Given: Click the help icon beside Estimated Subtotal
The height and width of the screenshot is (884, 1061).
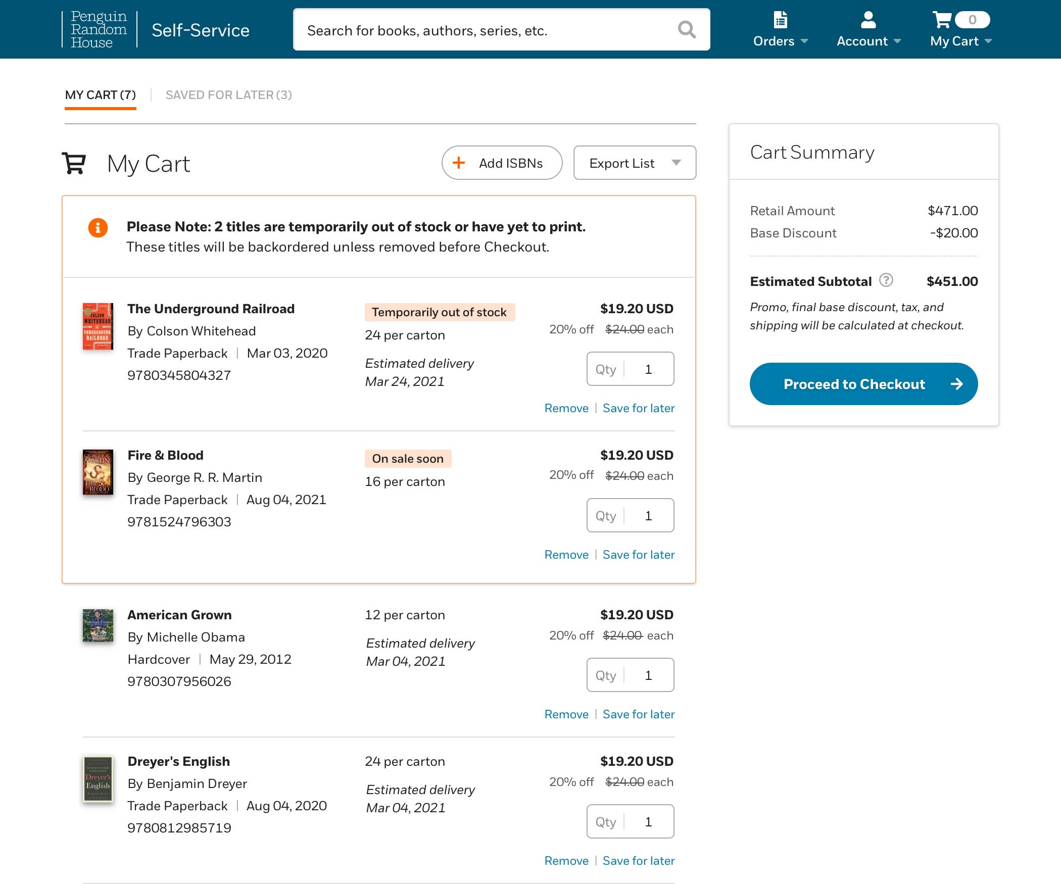Looking at the screenshot, I should click(x=886, y=280).
